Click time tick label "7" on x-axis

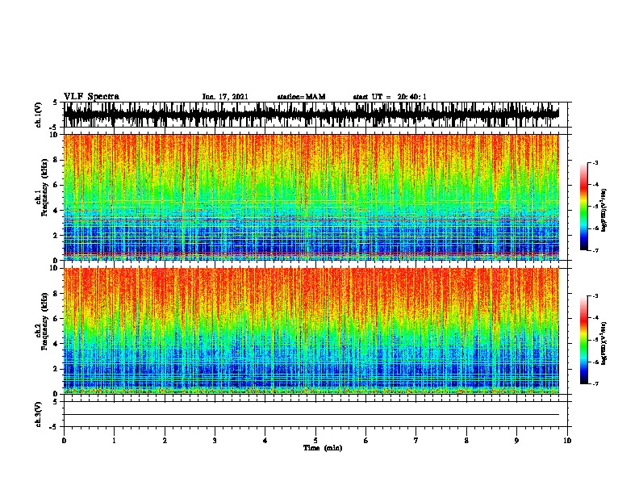tap(416, 441)
